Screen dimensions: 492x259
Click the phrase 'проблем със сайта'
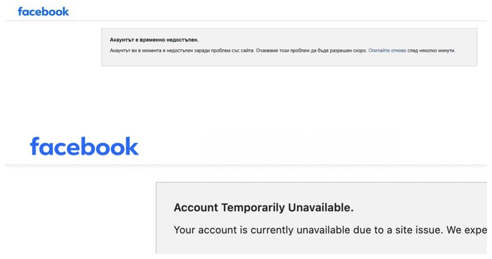point(232,51)
